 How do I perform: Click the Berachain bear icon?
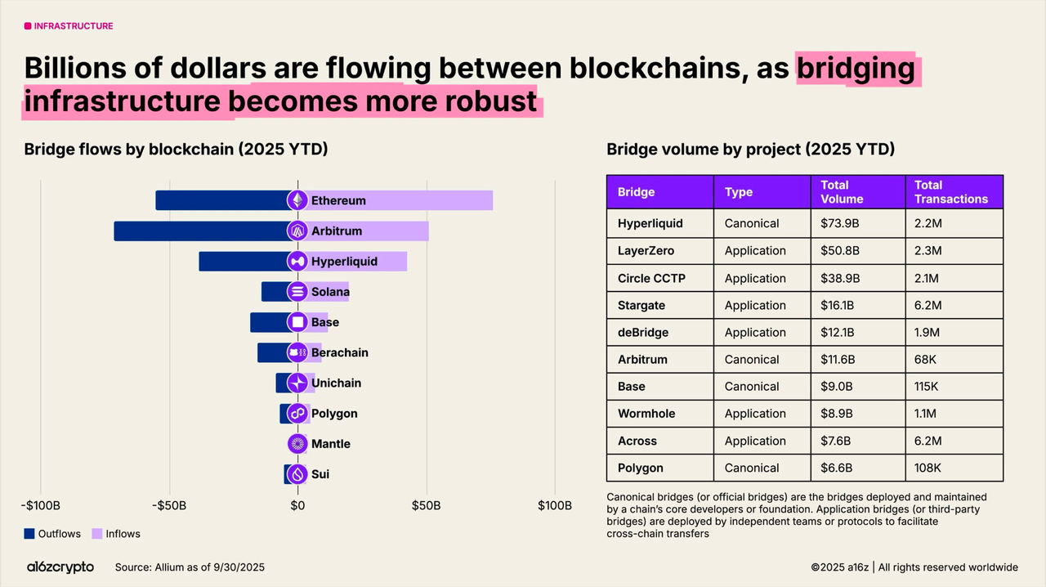click(297, 352)
